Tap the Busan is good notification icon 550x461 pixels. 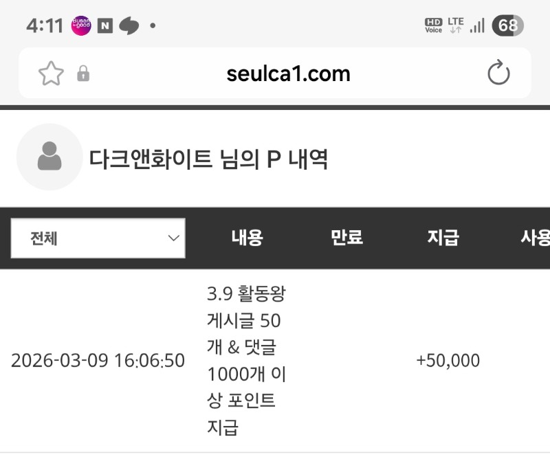81,26
